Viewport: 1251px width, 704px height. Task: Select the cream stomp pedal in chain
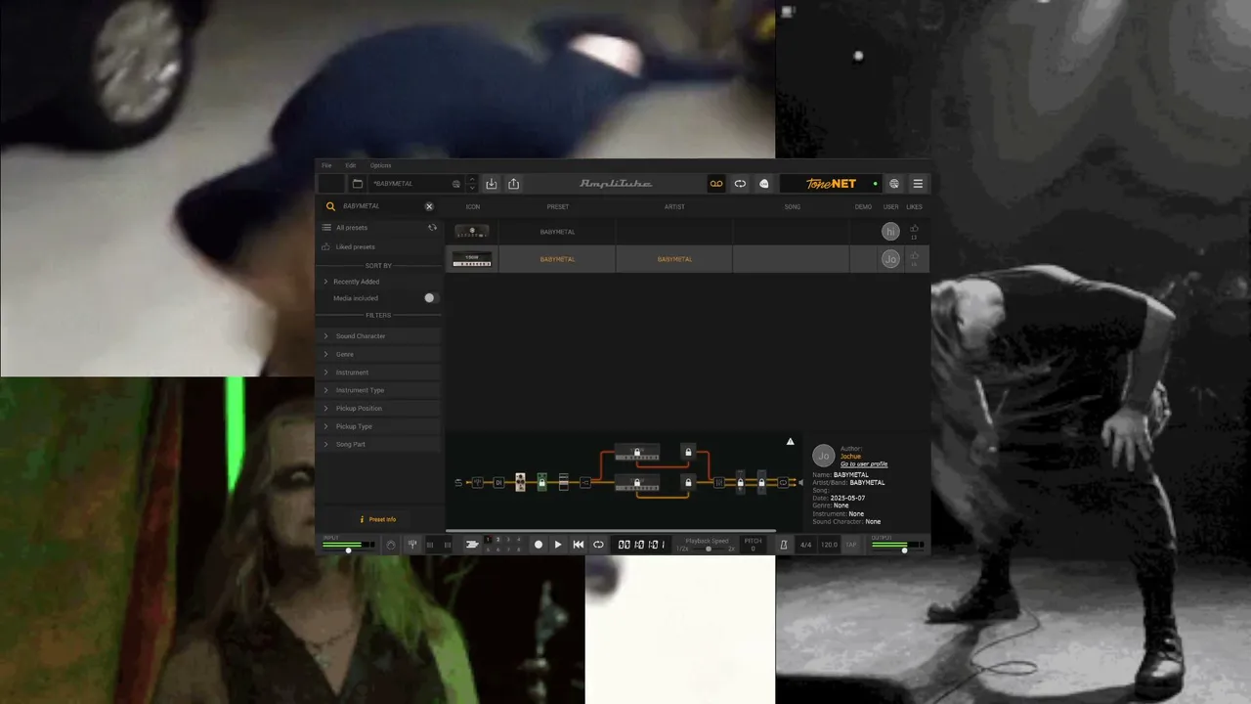[x=520, y=481]
